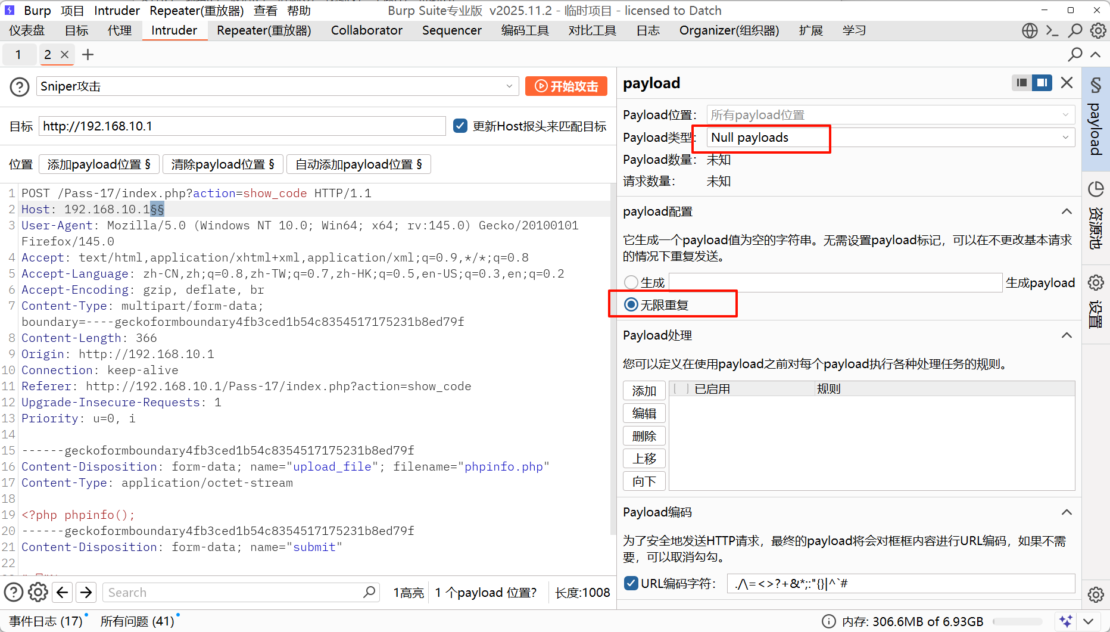This screenshot has height=632, width=1110.
Task: Open the command palette terminal icon
Action: click(1052, 30)
